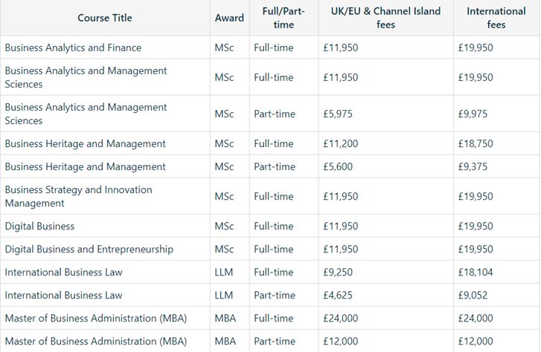Click the Award column header
The width and height of the screenshot is (541, 352).
(x=229, y=18)
